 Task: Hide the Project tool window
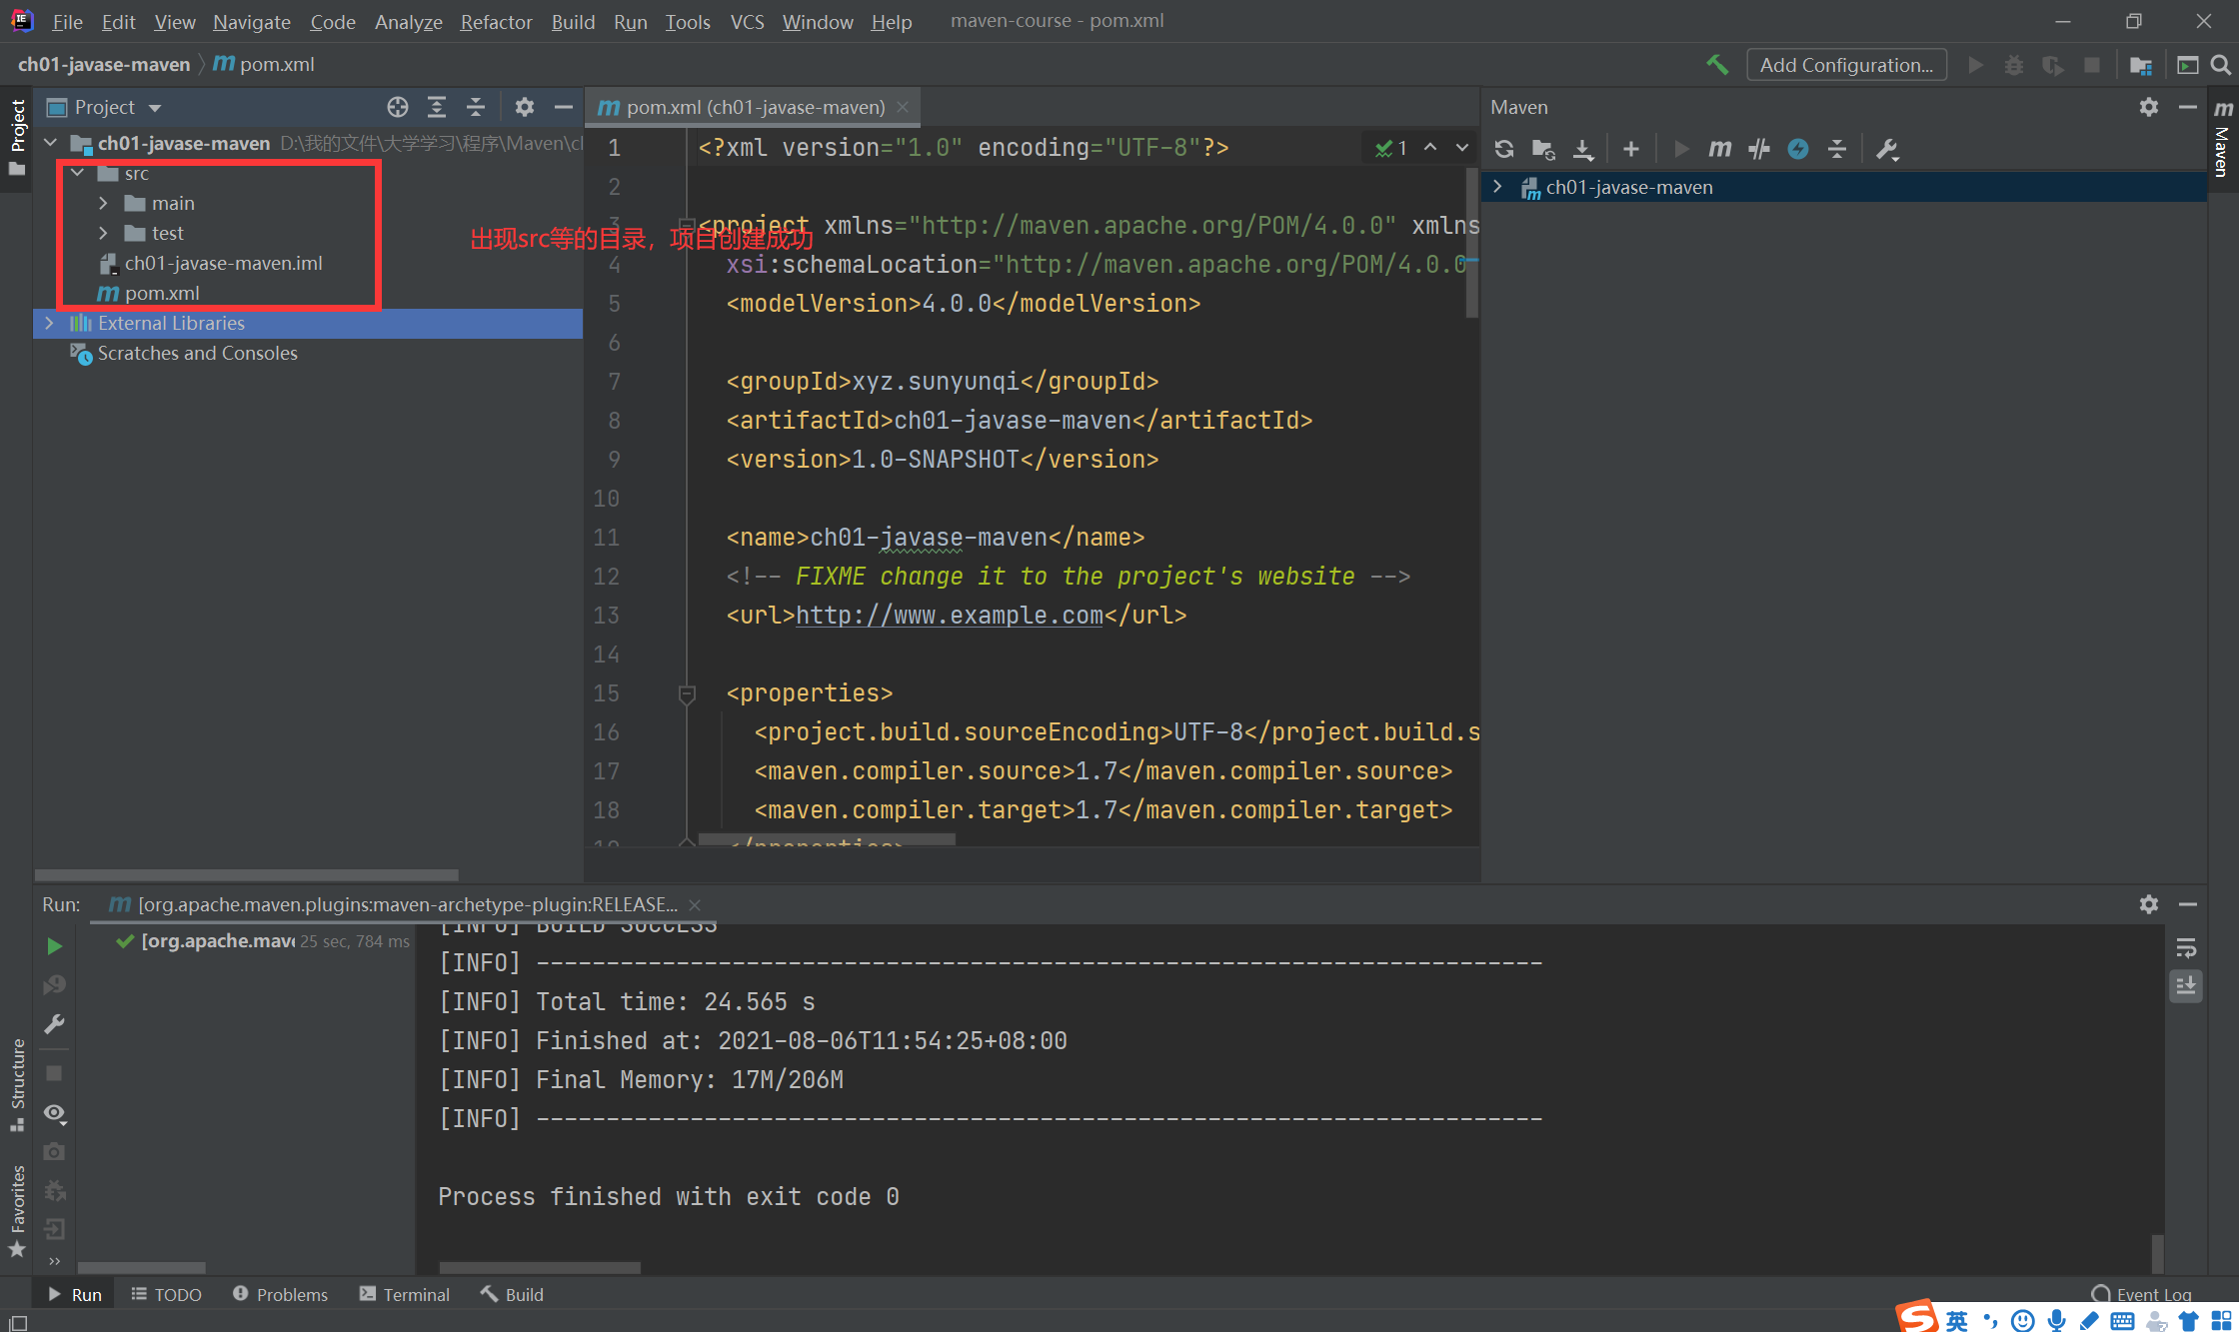coord(564,107)
